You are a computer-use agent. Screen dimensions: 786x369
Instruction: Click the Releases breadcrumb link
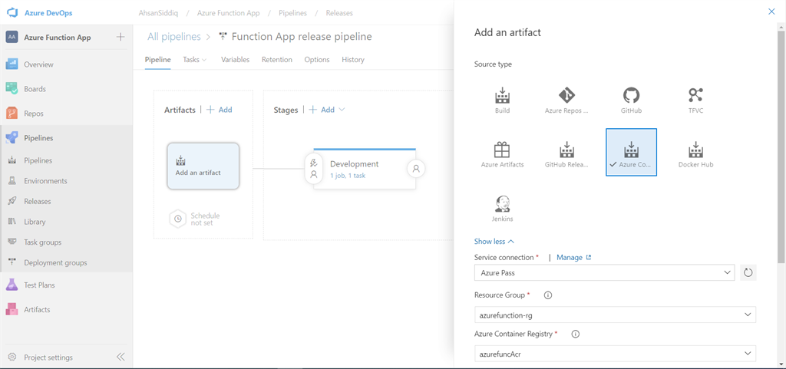click(x=339, y=13)
